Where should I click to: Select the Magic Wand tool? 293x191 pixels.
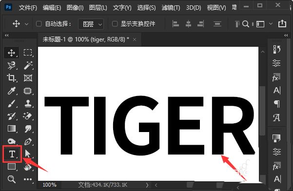click(x=28, y=65)
